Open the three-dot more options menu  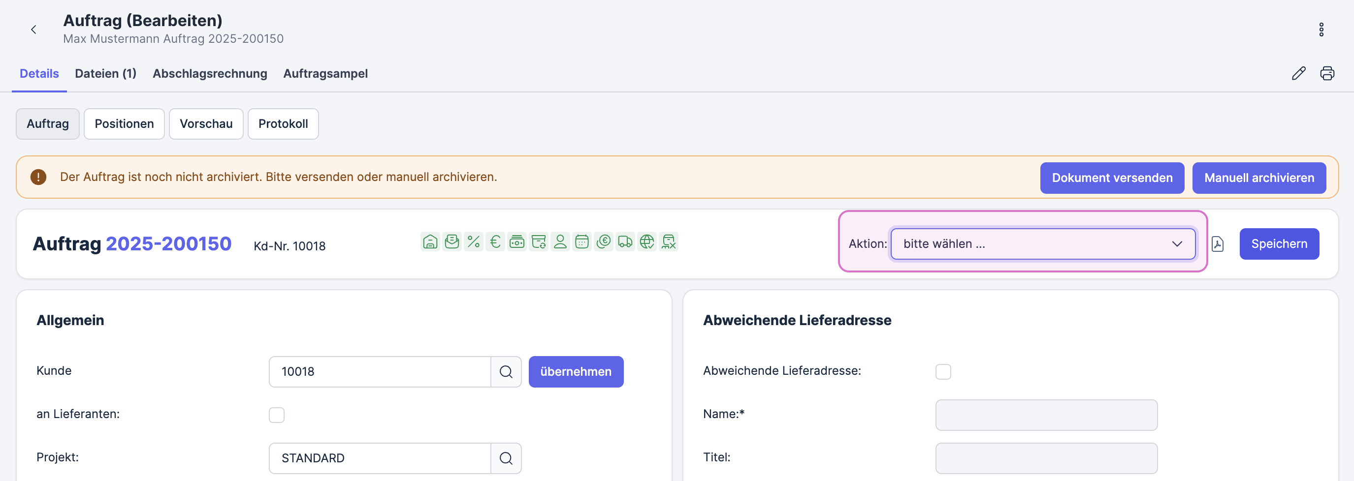tap(1321, 30)
